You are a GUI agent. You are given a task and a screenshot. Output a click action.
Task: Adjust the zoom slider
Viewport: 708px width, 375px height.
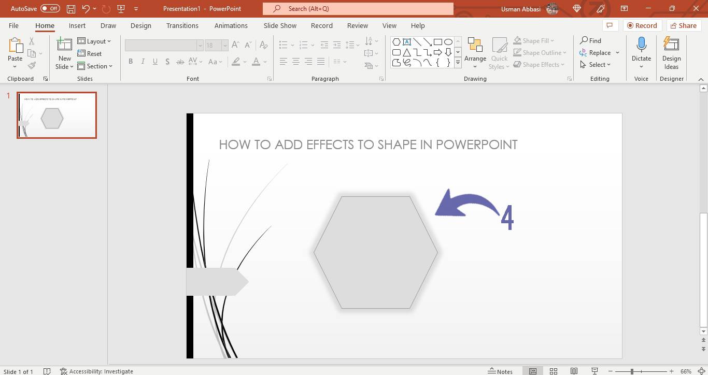[x=631, y=371]
